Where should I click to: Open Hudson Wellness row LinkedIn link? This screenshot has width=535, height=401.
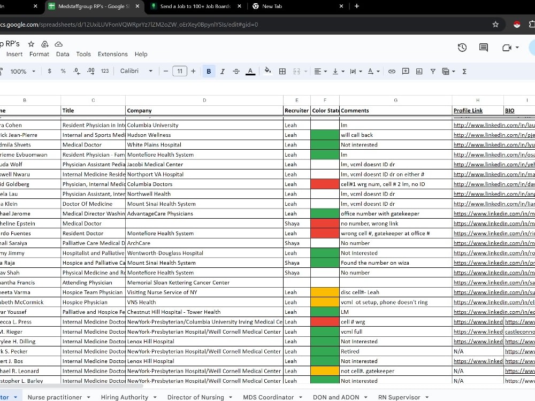(494, 135)
